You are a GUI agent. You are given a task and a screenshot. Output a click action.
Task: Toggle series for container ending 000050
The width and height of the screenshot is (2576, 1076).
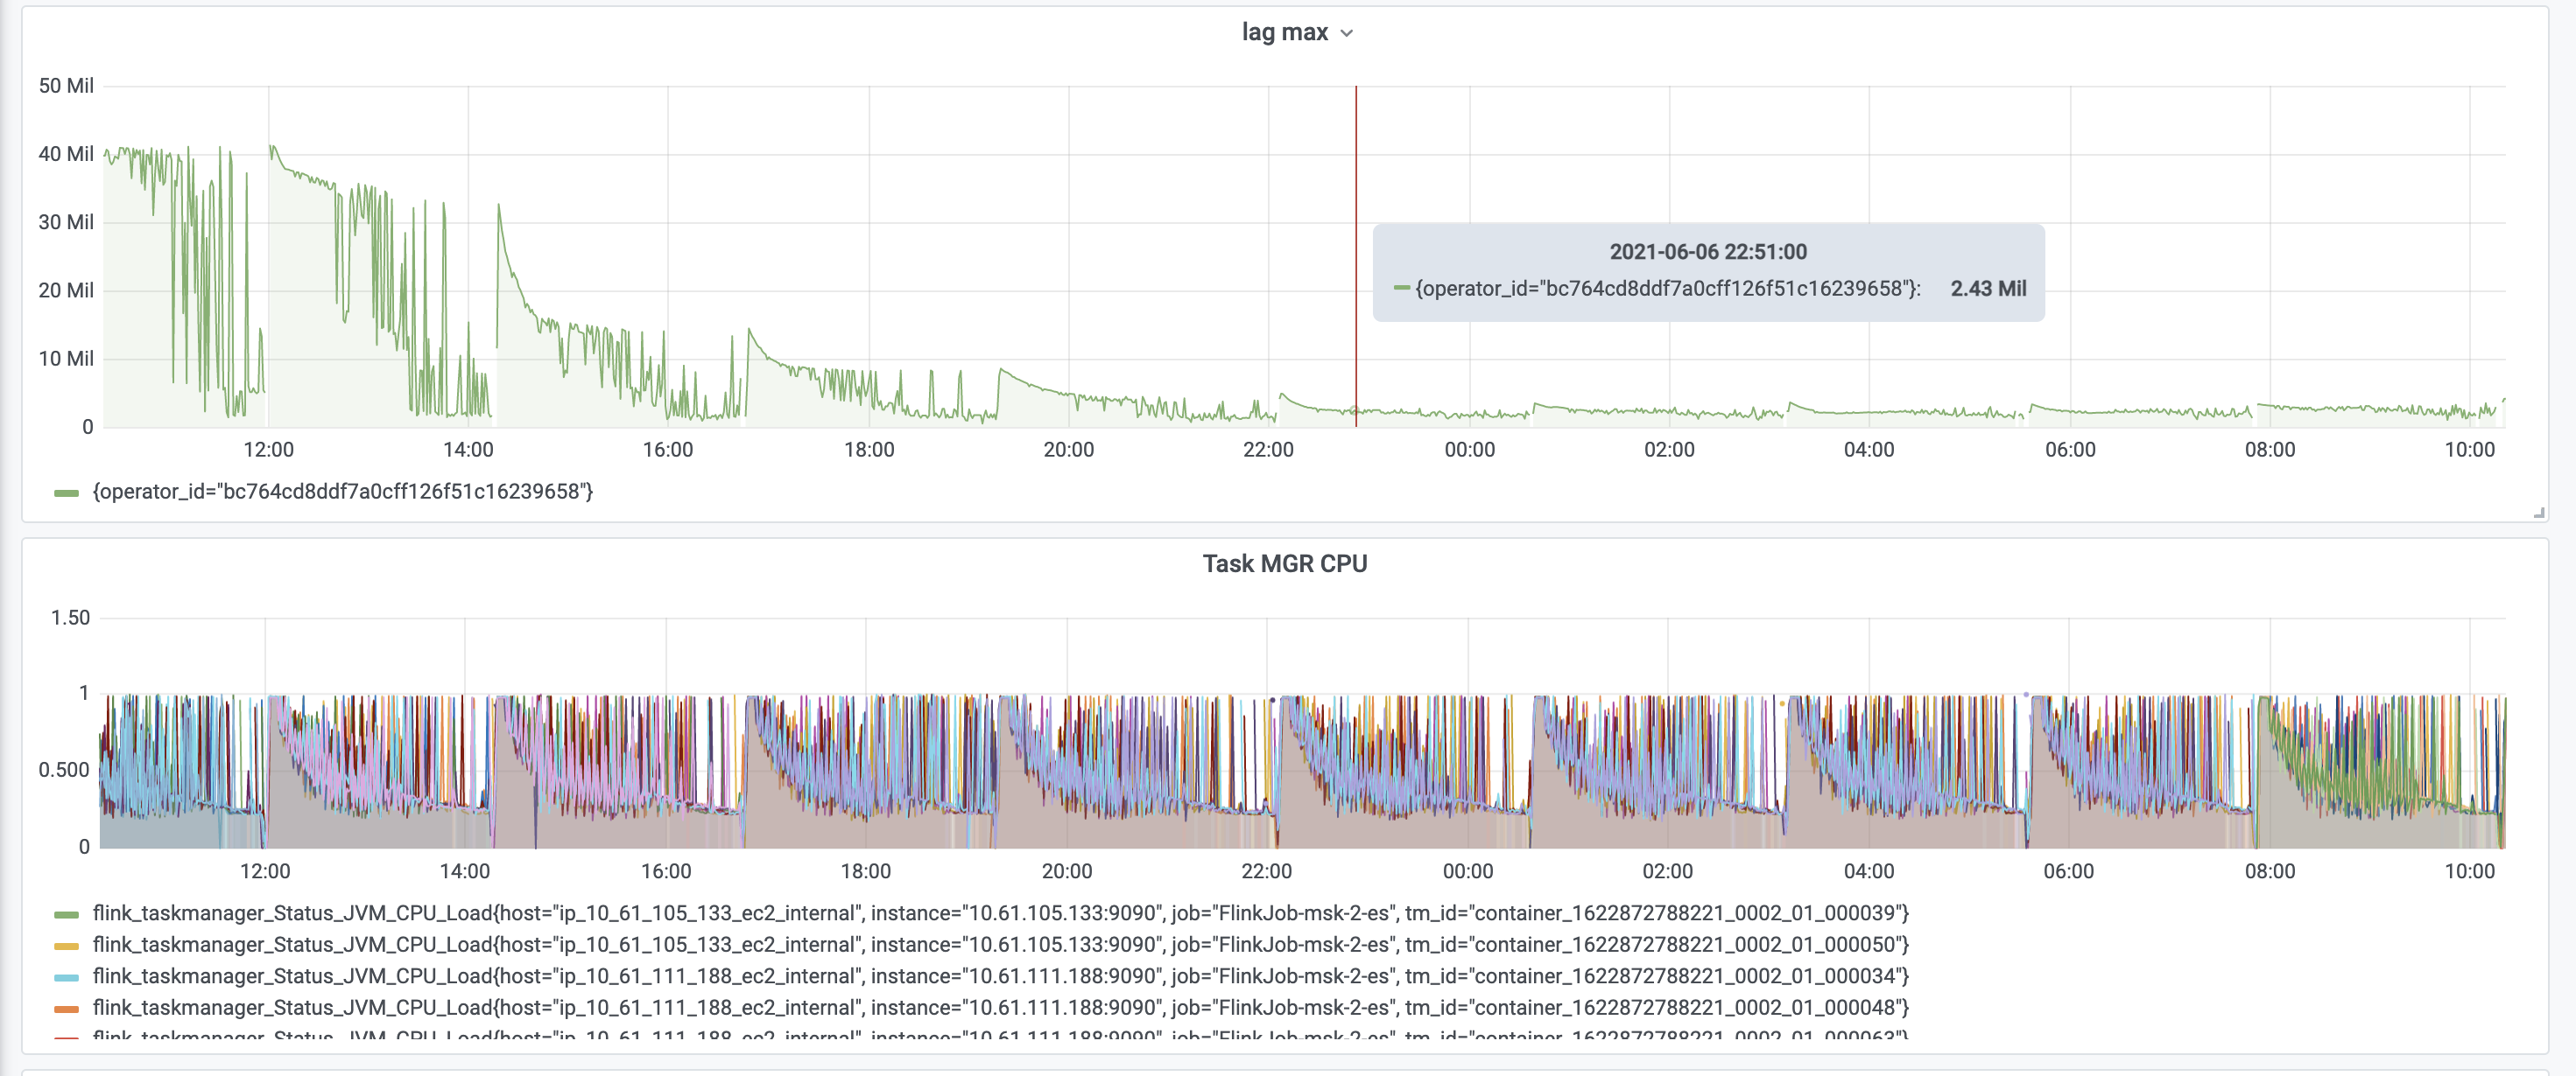(x=1000, y=944)
